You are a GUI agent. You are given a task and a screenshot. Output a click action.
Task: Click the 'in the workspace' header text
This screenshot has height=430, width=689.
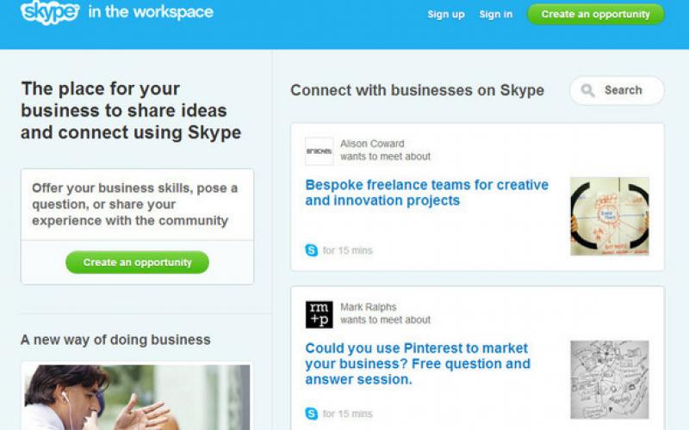(x=151, y=14)
